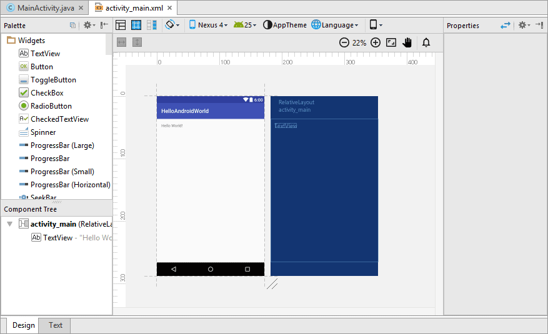Click the Palette list vertical scrollbar
548x334 pixels.
point(109,44)
